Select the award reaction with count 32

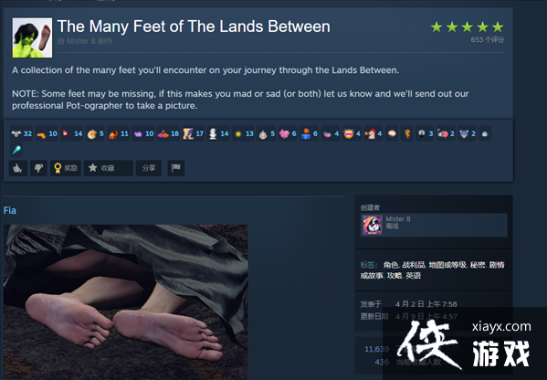(x=21, y=133)
